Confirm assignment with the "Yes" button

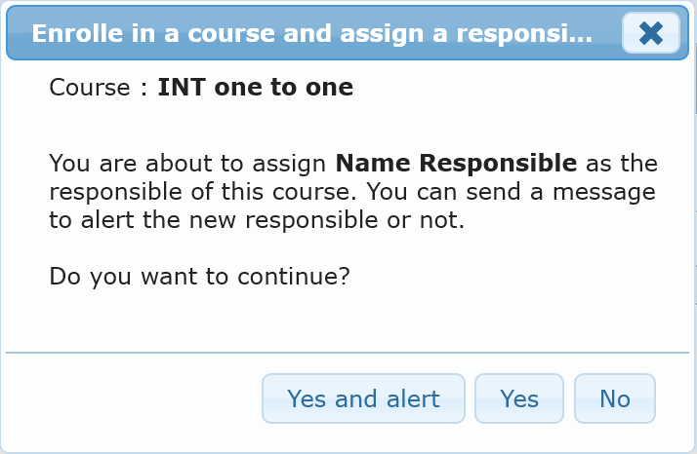click(519, 398)
